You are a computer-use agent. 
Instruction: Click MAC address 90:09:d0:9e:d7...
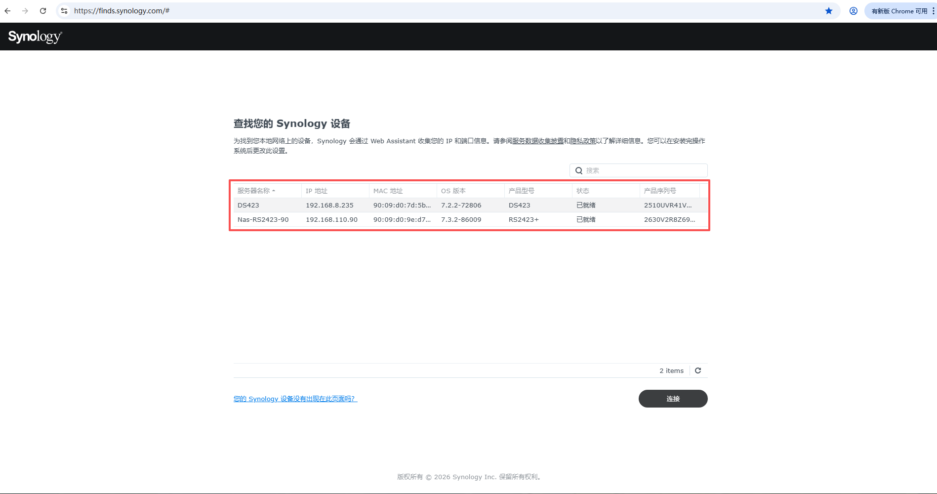[402, 219]
